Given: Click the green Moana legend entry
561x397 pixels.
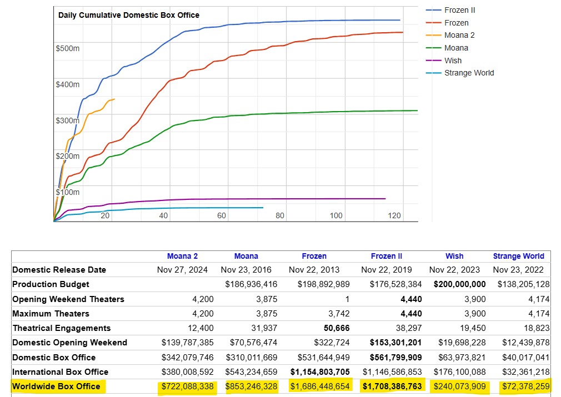Looking at the screenshot, I should click(456, 48).
